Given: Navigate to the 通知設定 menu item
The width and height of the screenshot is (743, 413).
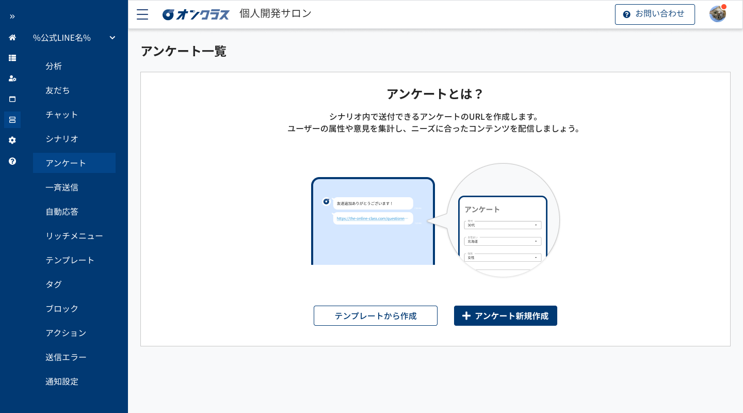Looking at the screenshot, I should 61,382.
